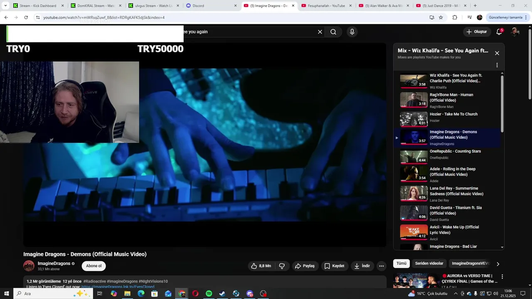Play Rag'n'Bone Man Human from playlist
532x299 pixels.
coord(447,100)
